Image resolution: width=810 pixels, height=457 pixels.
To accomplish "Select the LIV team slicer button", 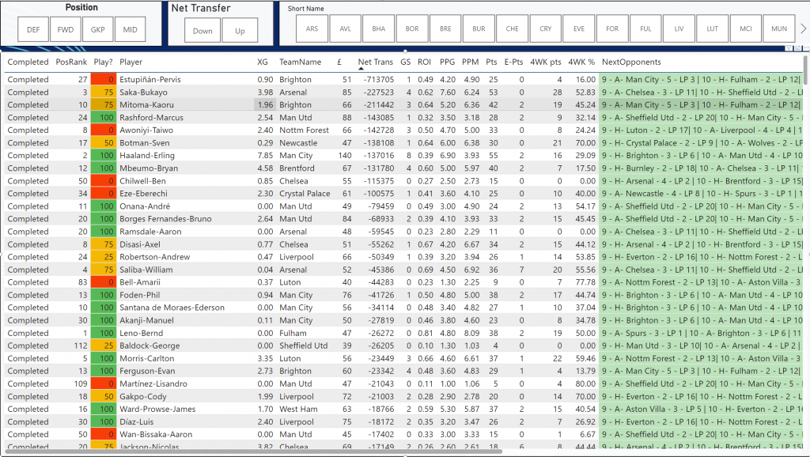I will [x=679, y=28].
